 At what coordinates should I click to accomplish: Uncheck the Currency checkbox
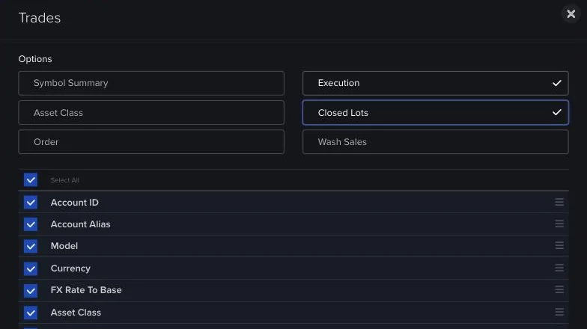pos(31,268)
